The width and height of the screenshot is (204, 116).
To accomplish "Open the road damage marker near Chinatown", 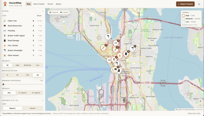I will (x=119, y=71).
